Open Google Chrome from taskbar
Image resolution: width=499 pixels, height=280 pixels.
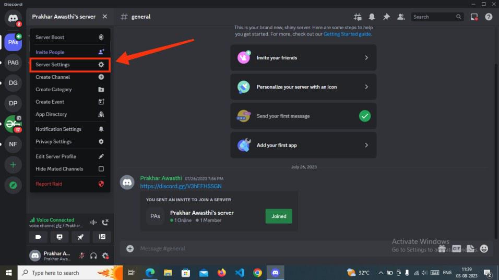pyautogui.click(x=257, y=273)
